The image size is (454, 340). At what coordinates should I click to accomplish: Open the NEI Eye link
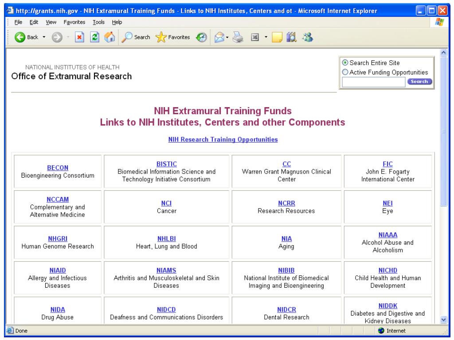tap(387, 203)
